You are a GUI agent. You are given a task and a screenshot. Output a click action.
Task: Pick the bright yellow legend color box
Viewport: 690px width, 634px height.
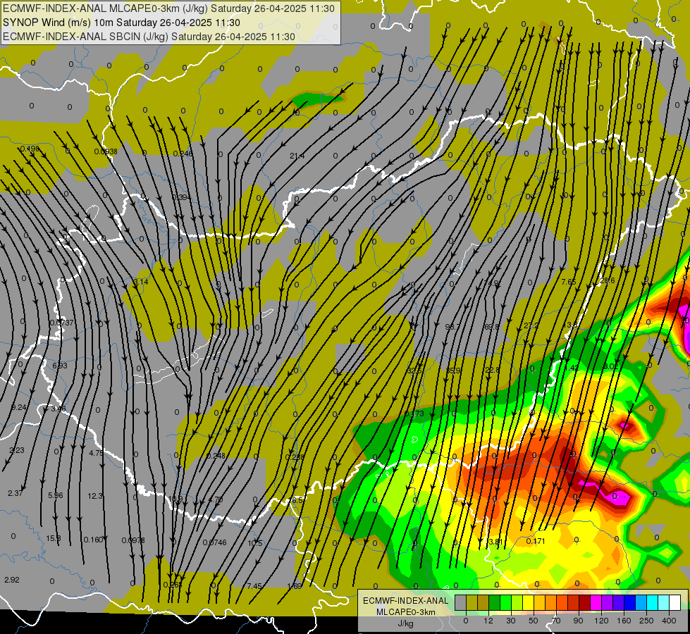pyautogui.click(x=528, y=602)
